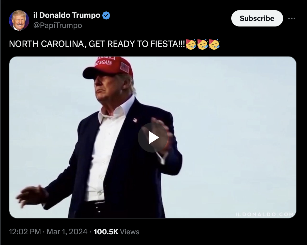The image size is (307, 245).
Task: Open the 12:02 PM timestamp link
Action: click(25, 232)
